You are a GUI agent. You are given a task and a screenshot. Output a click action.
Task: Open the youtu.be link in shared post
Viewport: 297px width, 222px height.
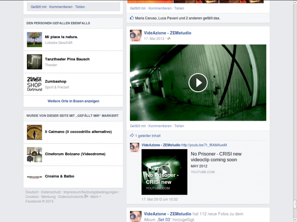204,145
